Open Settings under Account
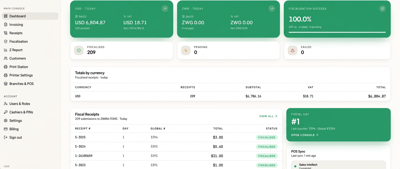This screenshot has height=169, width=400. pyautogui.click(x=30, y=120)
